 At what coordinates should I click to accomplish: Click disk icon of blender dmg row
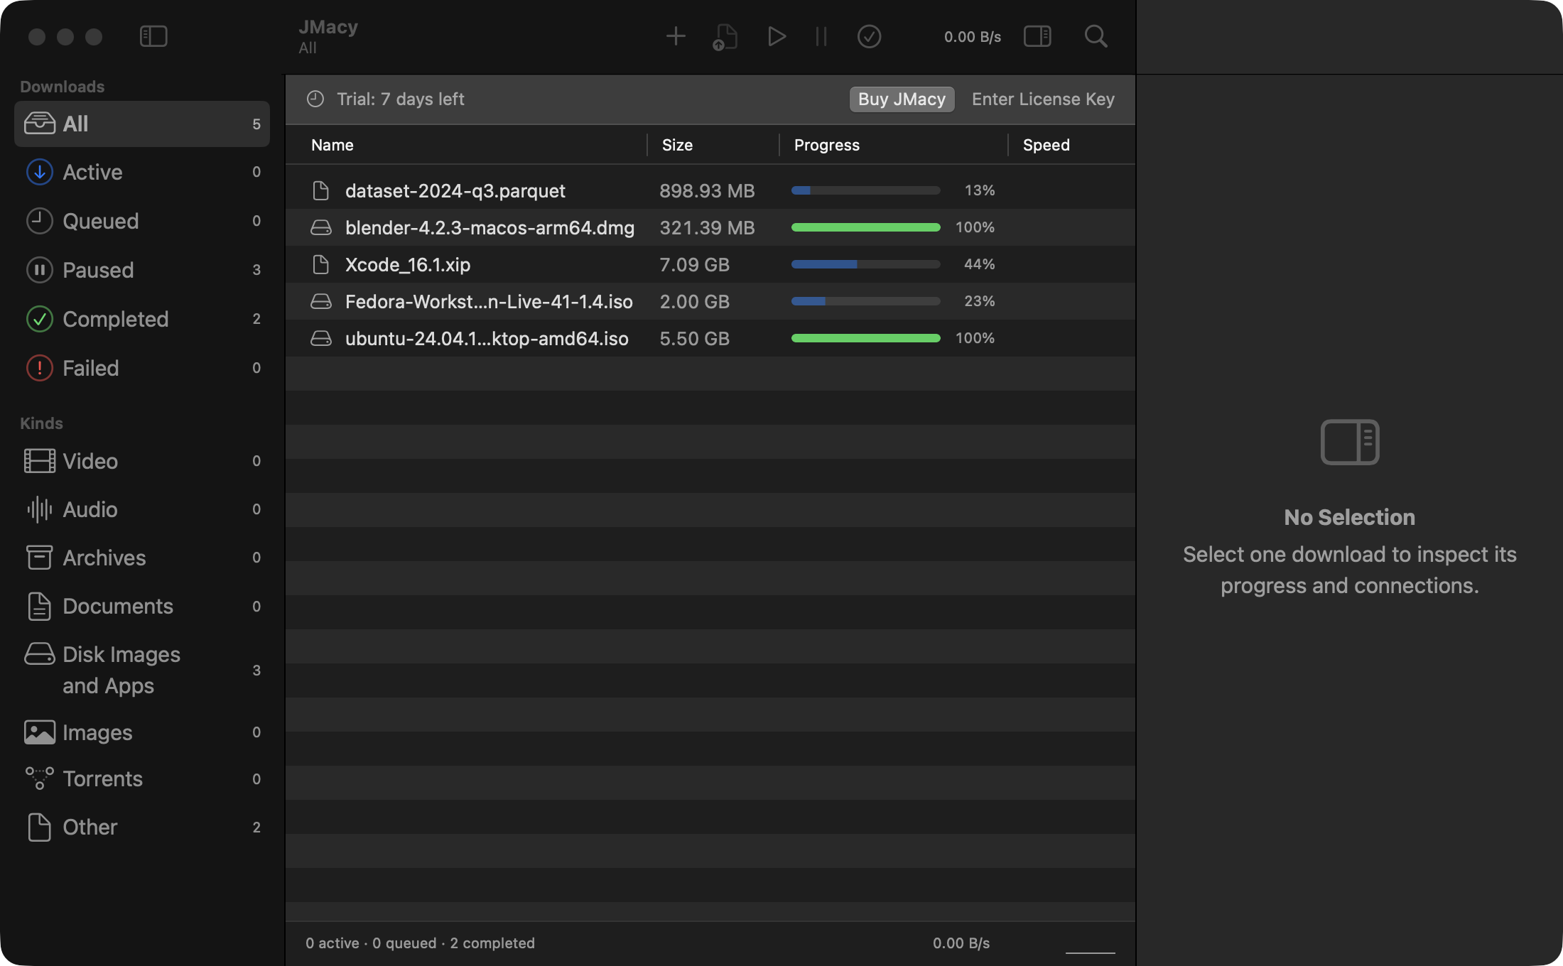(320, 227)
